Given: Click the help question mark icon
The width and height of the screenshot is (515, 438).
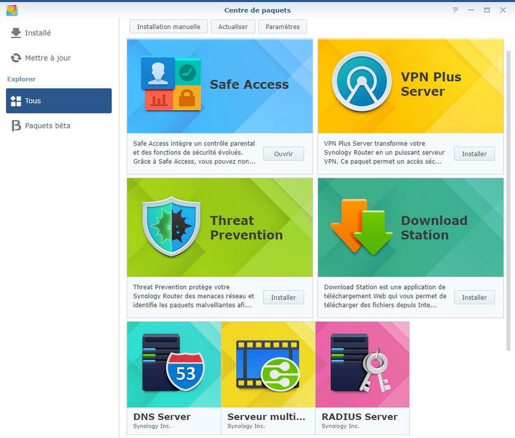Looking at the screenshot, I should [x=455, y=10].
